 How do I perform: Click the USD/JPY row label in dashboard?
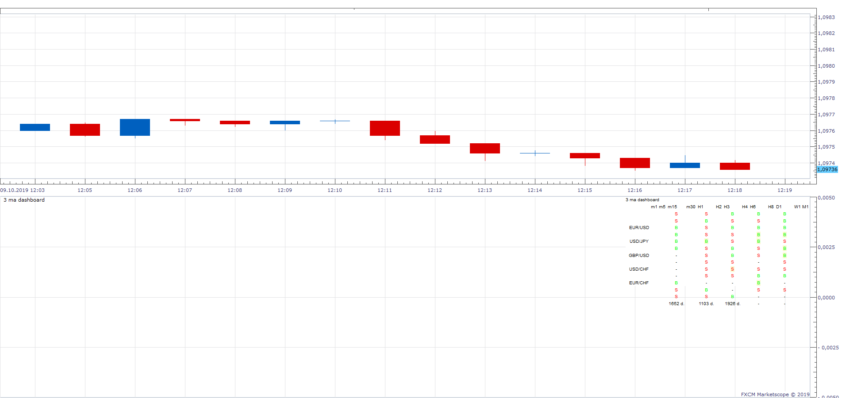639,241
